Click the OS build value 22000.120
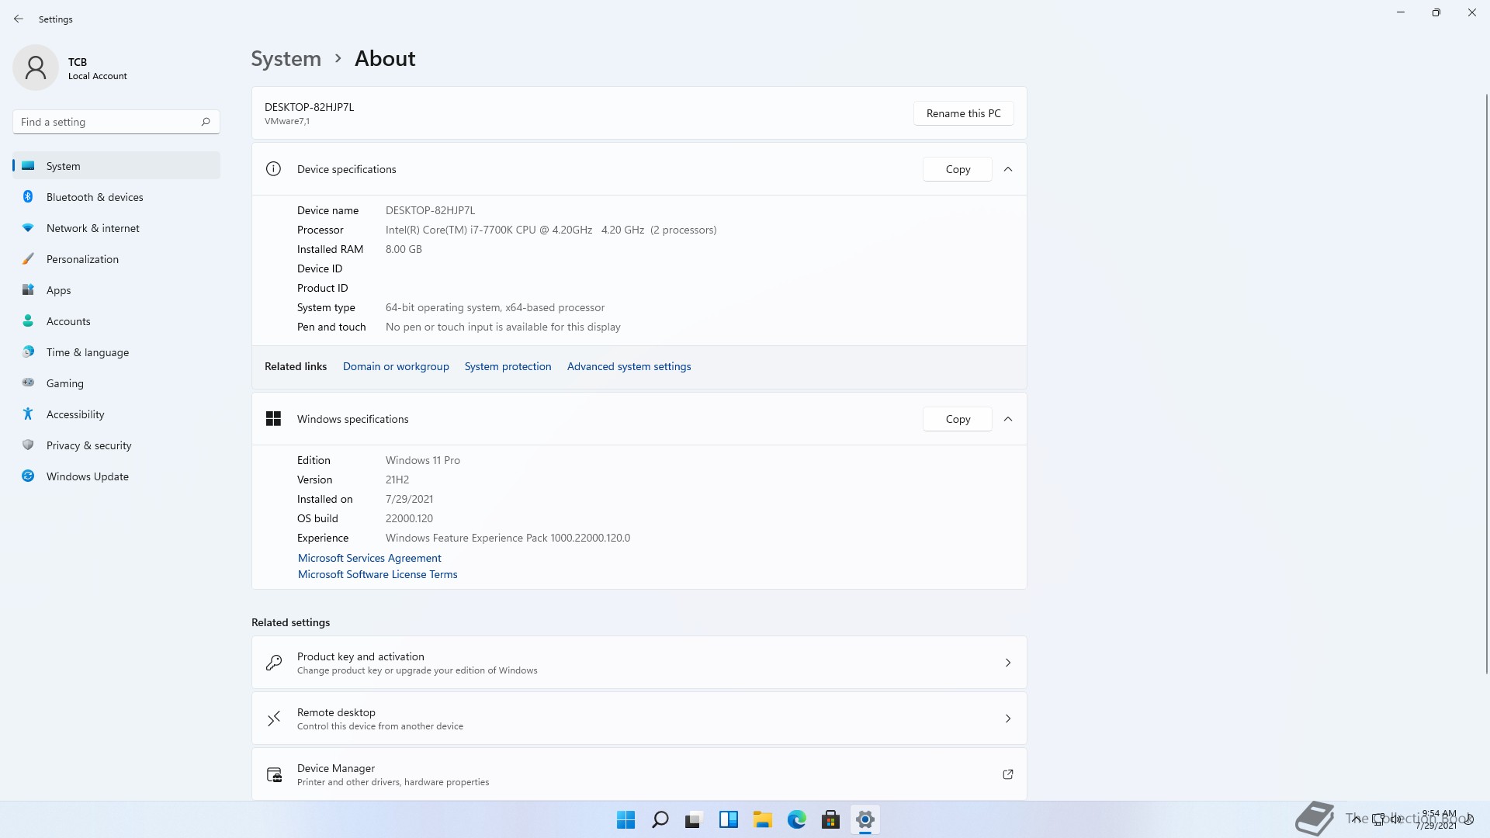 pyautogui.click(x=409, y=519)
